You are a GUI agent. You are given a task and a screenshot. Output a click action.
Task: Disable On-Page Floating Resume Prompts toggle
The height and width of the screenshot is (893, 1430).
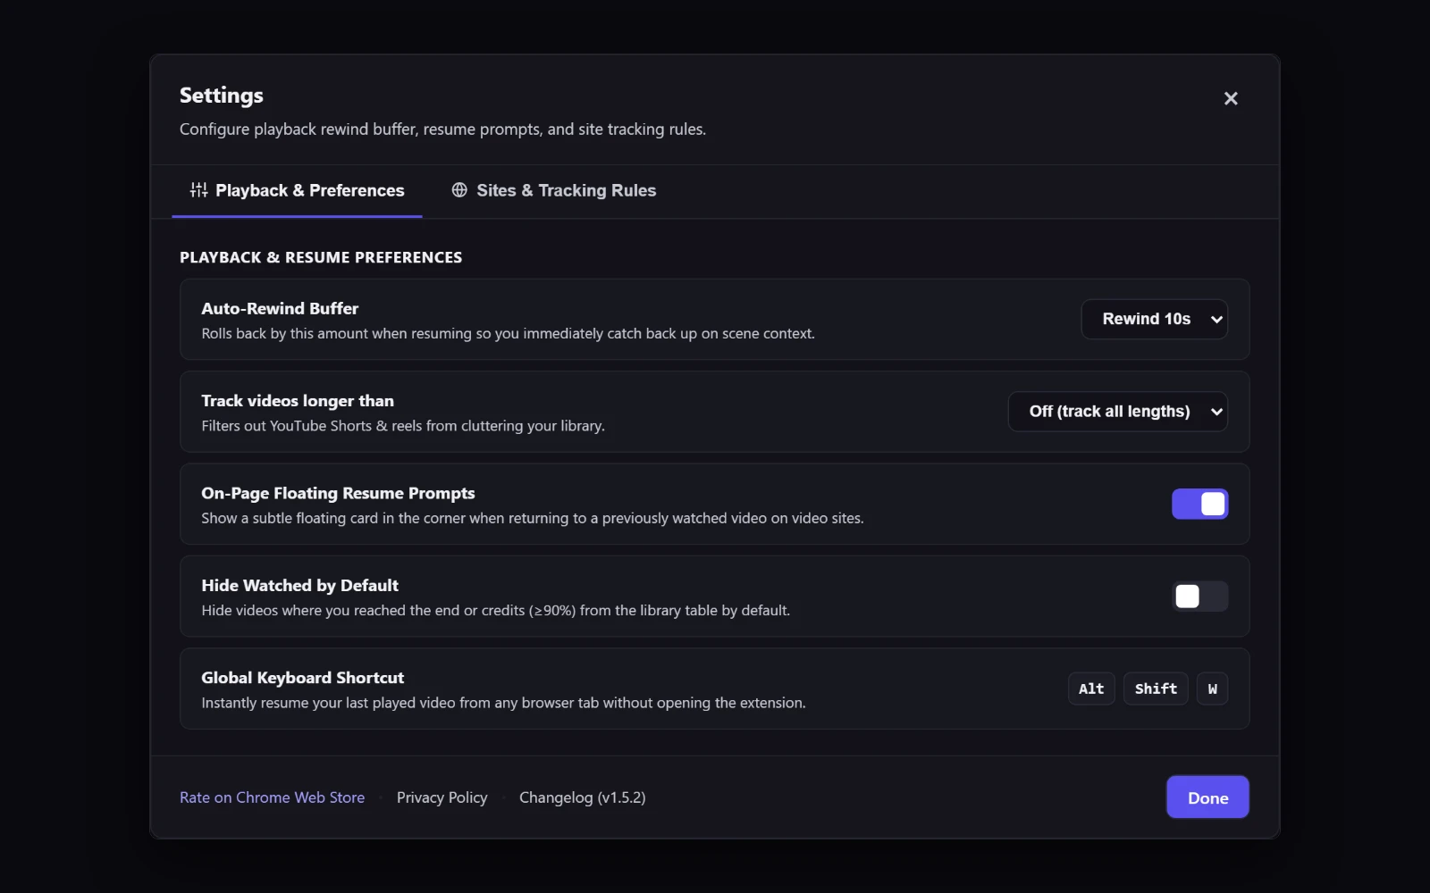[1199, 504]
